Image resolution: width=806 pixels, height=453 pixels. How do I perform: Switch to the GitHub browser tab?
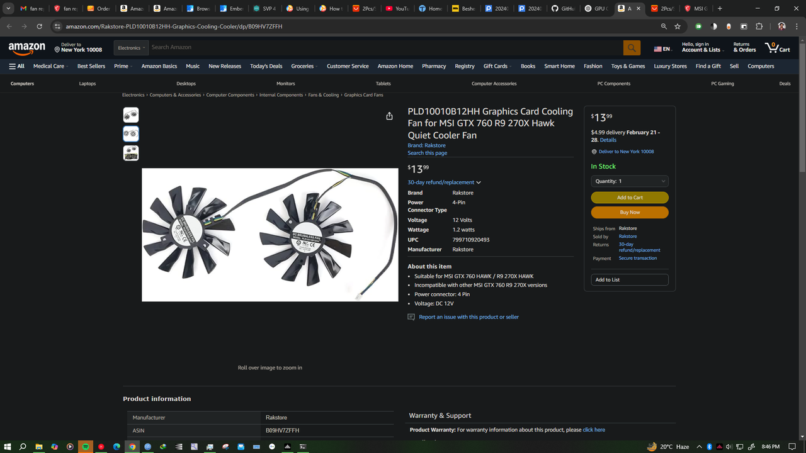pyautogui.click(x=562, y=8)
